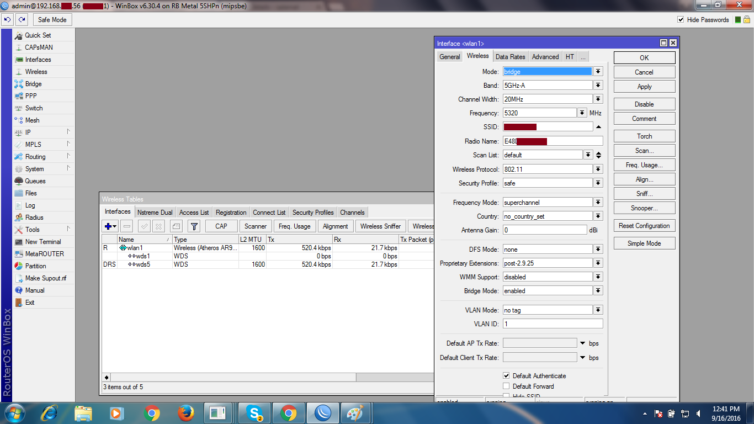Uncheck Default Authenticate in wlan1 dialog
This screenshot has width=754, height=424.
(506, 376)
